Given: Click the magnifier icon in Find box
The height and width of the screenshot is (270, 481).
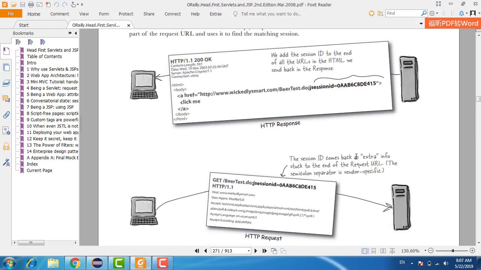Looking at the screenshot, I should (x=424, y=13).
